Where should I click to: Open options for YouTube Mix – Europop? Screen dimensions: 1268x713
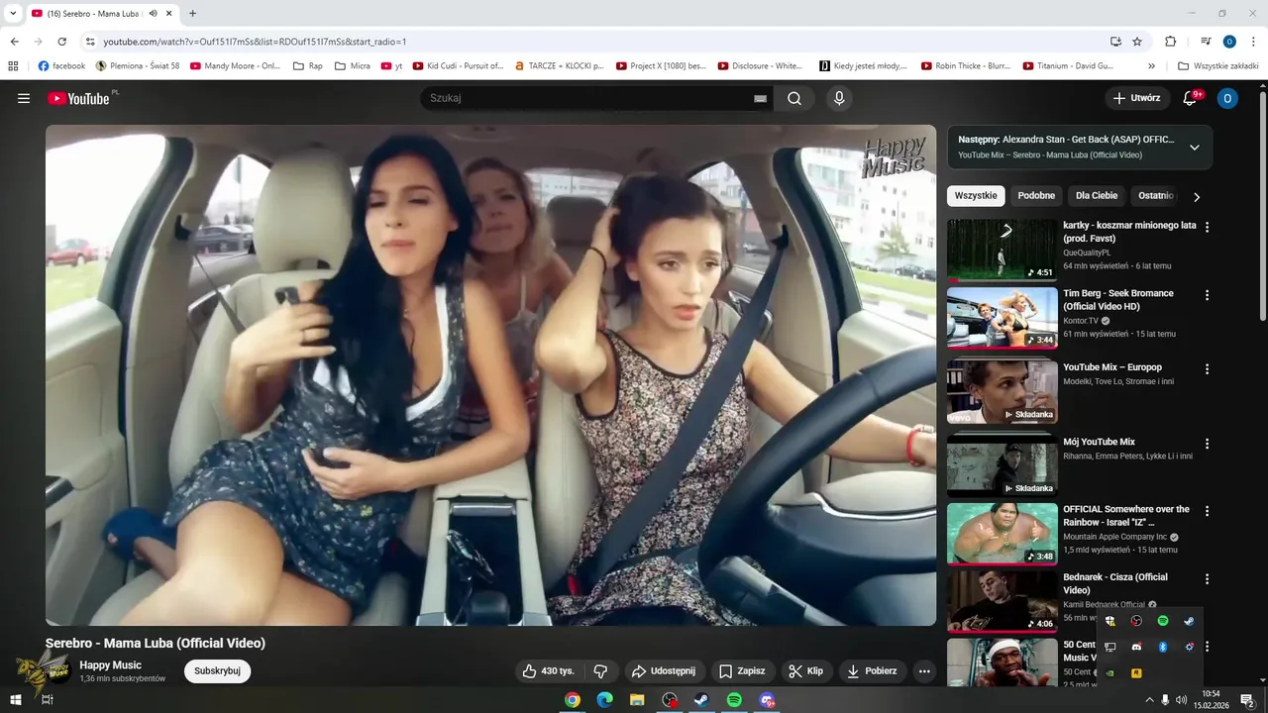point(1207,368)
